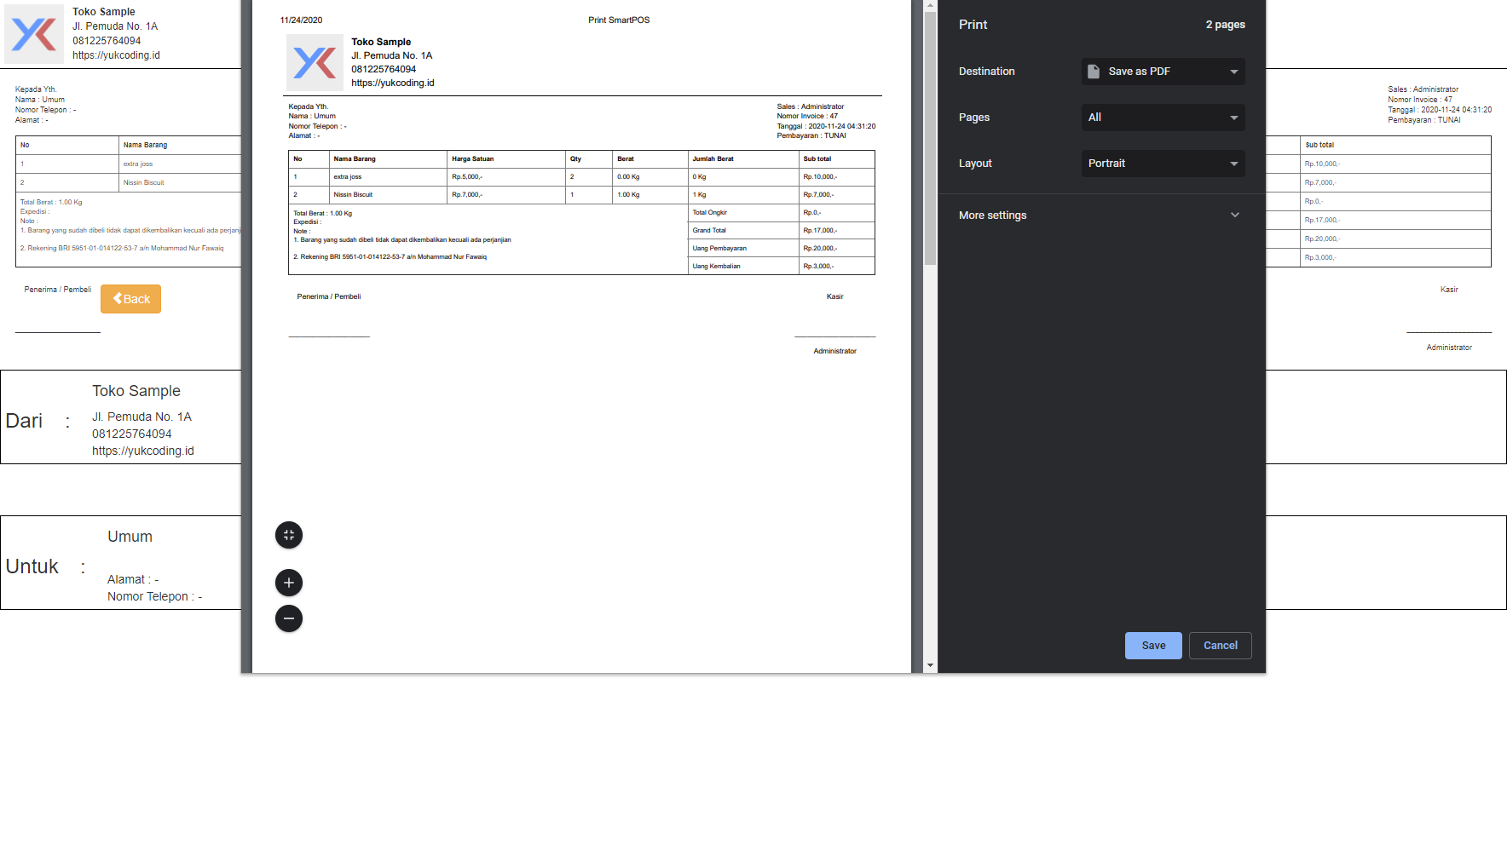Click 'Rp.3,000,-' on background page
Viewport: 1507px width, 845px height.
[x=1320, y=258]
